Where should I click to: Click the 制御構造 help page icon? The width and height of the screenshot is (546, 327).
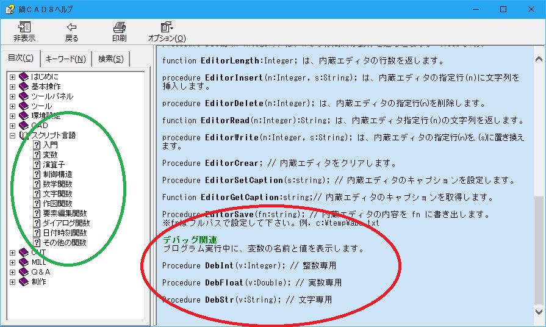pyautogui.click(x=37, y=174)
